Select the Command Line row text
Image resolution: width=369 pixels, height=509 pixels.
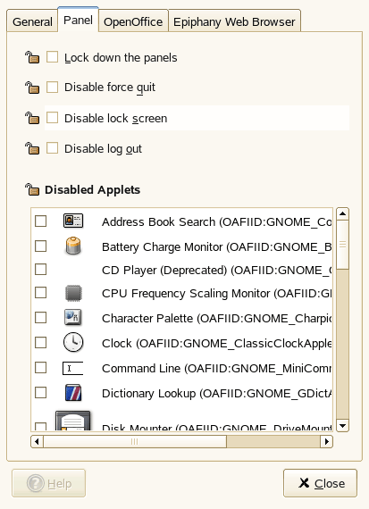click(217, 368)
